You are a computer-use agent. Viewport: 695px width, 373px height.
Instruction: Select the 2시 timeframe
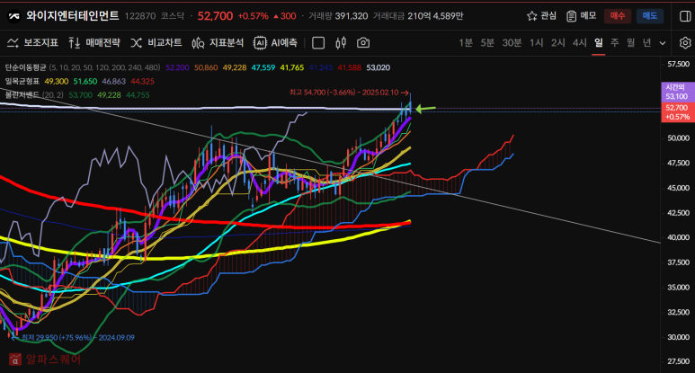[558, 43]
